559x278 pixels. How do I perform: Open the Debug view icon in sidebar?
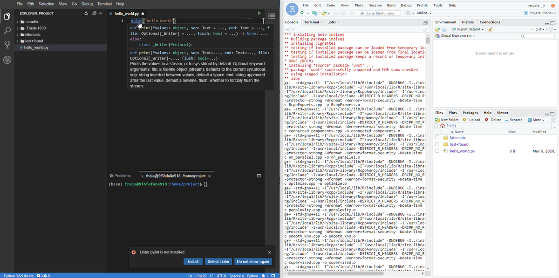(x=7, y=60)
